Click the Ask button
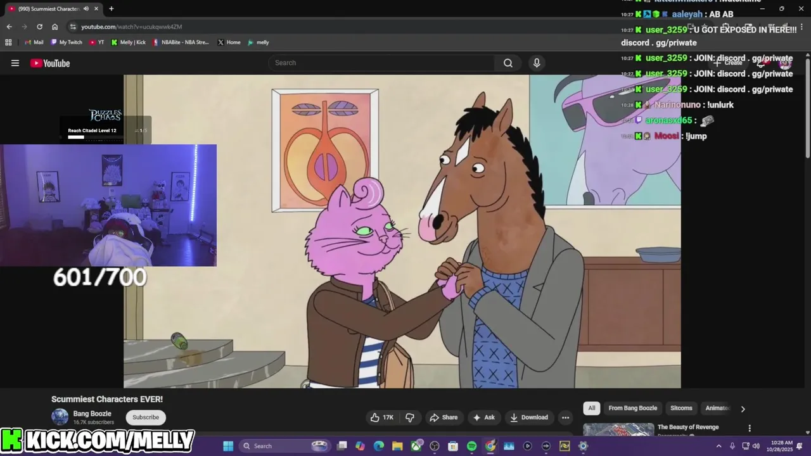The height and width of the screenshot is (456, 811). click(483, 417)
